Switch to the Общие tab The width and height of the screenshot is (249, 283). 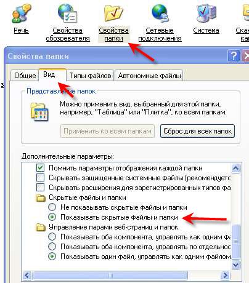click(25, 76)
